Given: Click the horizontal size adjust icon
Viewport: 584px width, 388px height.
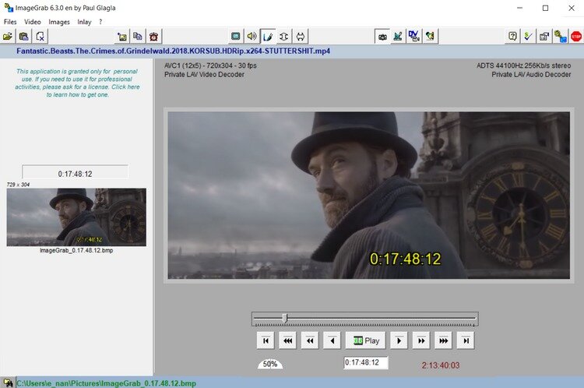Looking at the screenshot, I should coord(301,37).
